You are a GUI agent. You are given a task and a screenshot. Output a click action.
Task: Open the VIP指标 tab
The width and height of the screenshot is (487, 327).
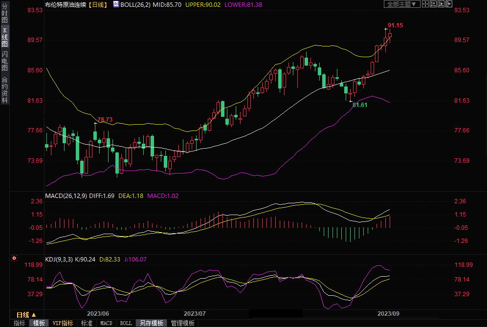[63, 323]
